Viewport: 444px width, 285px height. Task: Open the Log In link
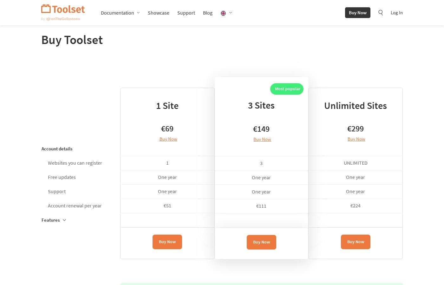coord(397,13)
